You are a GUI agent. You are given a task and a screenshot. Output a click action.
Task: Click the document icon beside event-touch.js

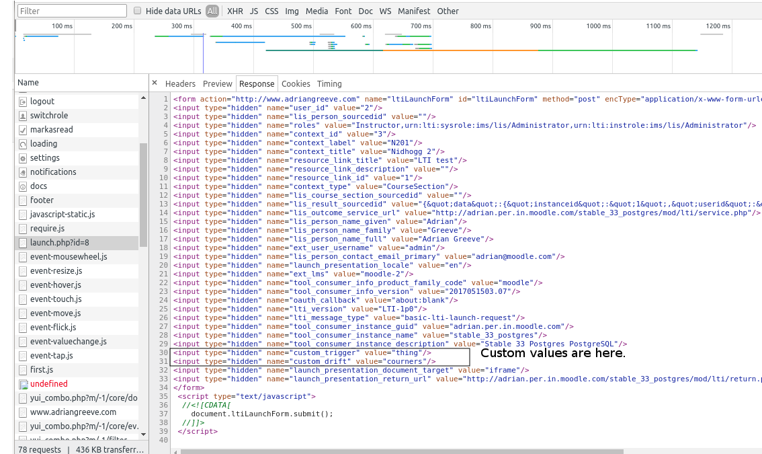point(22,299)
